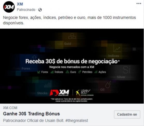
Task: Click the Usain Bolt sponsor logo
Action: [x=84, y=93]
